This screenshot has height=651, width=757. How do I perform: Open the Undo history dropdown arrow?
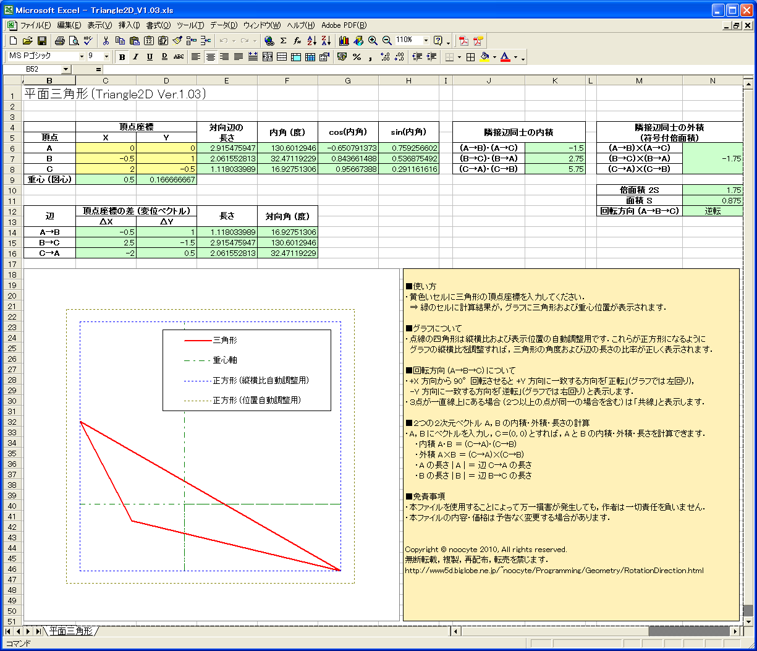click(x=234, y=41)
